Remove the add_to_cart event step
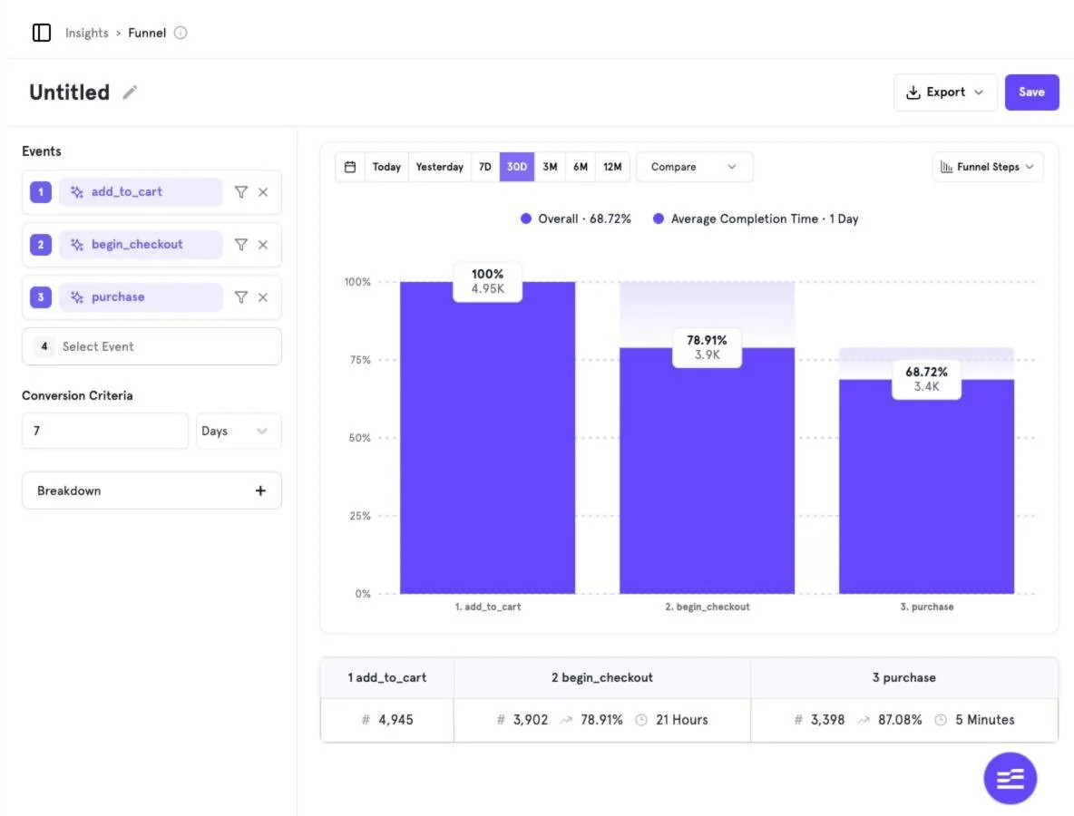The image size is (1074, 816). [x=263, y=192]
